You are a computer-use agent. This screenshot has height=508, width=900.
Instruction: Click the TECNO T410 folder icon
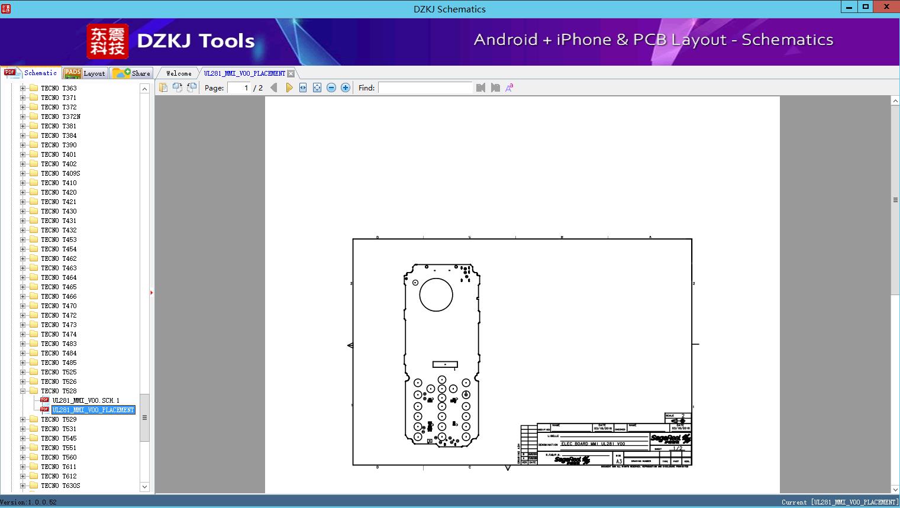tap(34, 183)
